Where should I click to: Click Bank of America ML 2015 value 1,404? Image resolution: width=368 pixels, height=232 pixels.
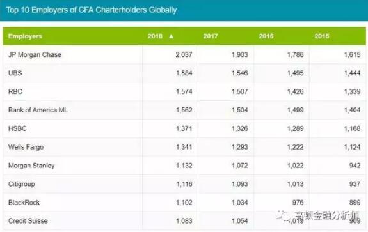[352, 110]
